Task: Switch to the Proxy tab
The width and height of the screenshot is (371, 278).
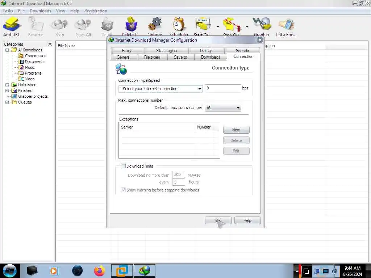Action: (127, 51)
